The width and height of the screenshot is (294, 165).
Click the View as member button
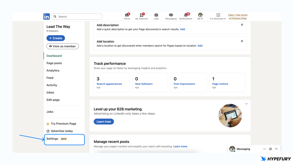pos(62,46)
